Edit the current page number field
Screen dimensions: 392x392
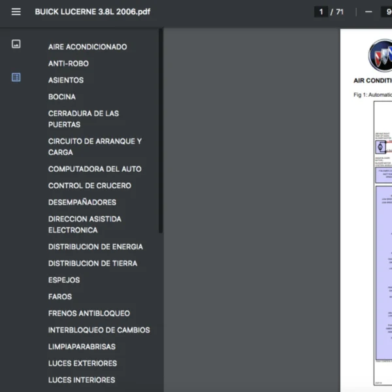[x=321, y=12]
